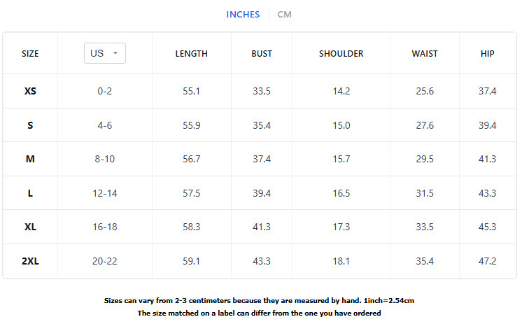Switch to the CM unit tab
522x324 pixels.
tap(284, 15)
